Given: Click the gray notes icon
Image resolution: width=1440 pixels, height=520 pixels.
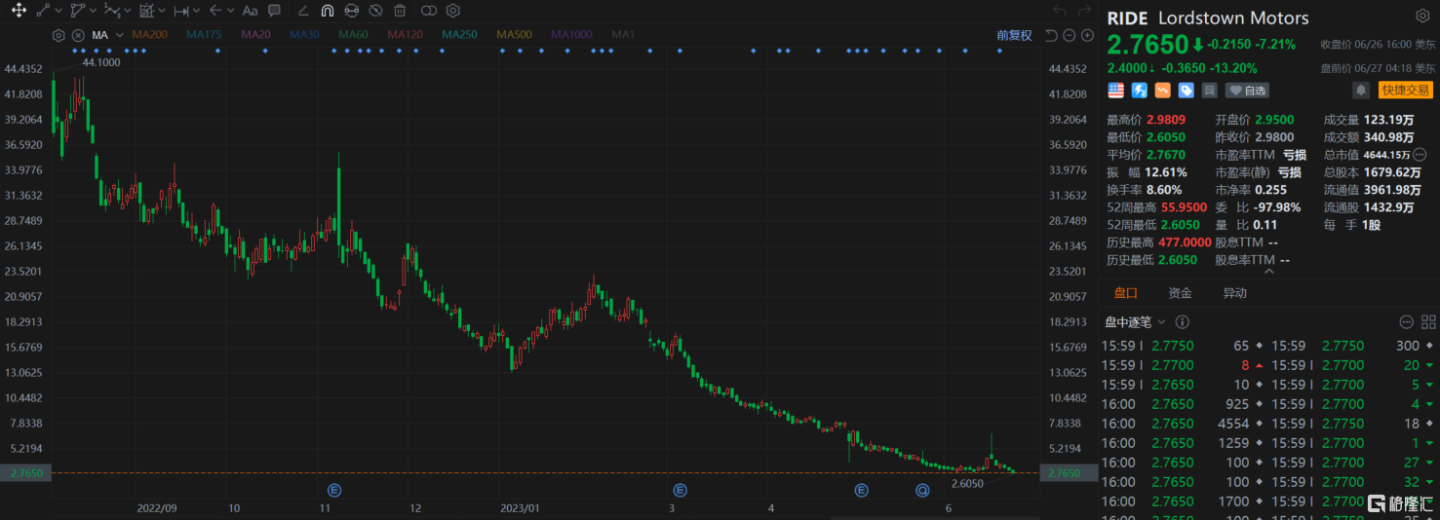Looking at the screenshot, I should [x=1210, y=91].
